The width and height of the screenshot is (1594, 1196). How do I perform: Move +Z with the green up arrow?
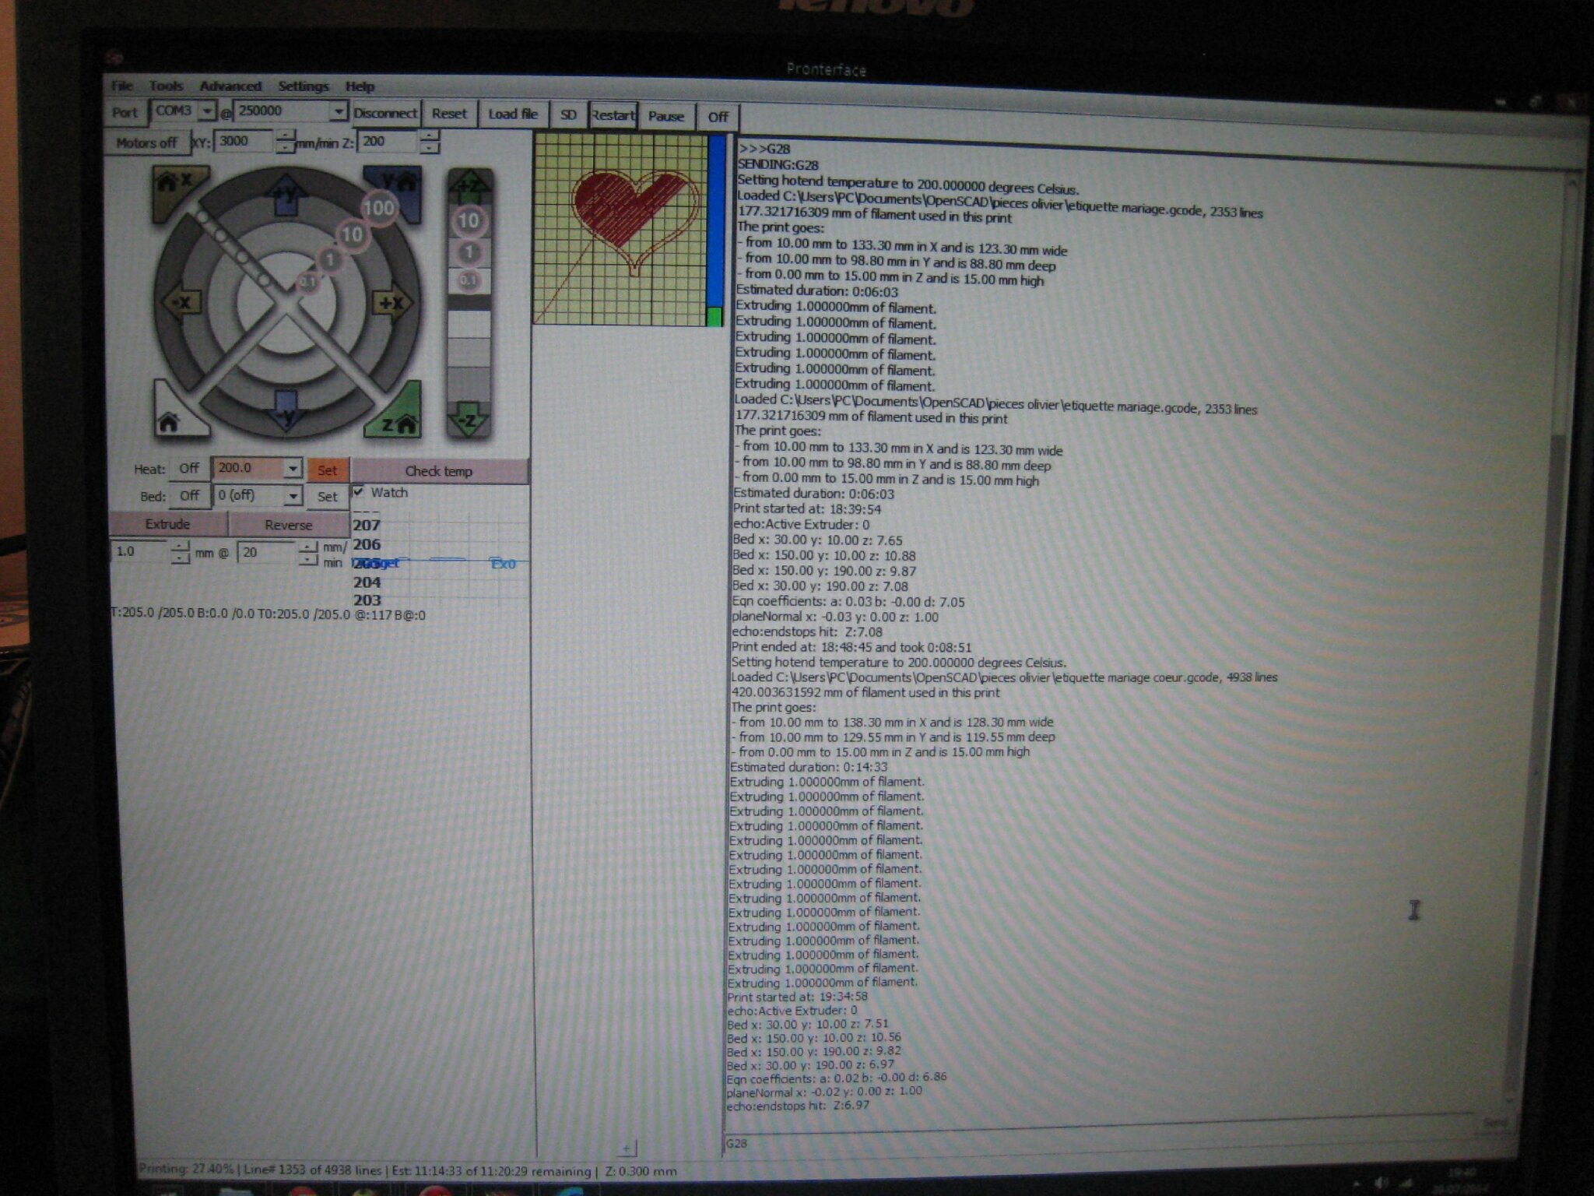tap(469, 185)
